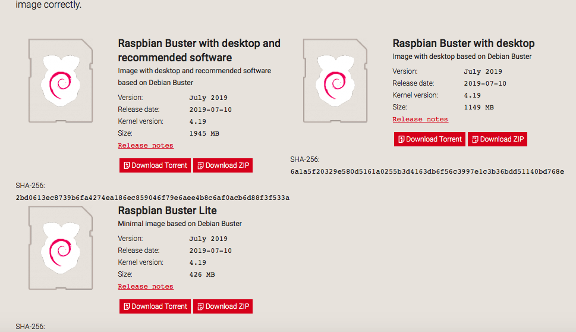
Task: Click SD card image beside recommended software edition
Action: (x=60, y=80)
